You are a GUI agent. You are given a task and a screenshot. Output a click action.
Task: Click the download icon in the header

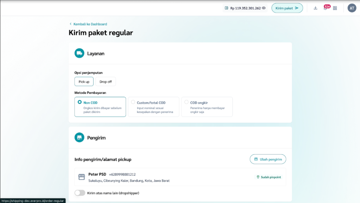pos(315,8)
